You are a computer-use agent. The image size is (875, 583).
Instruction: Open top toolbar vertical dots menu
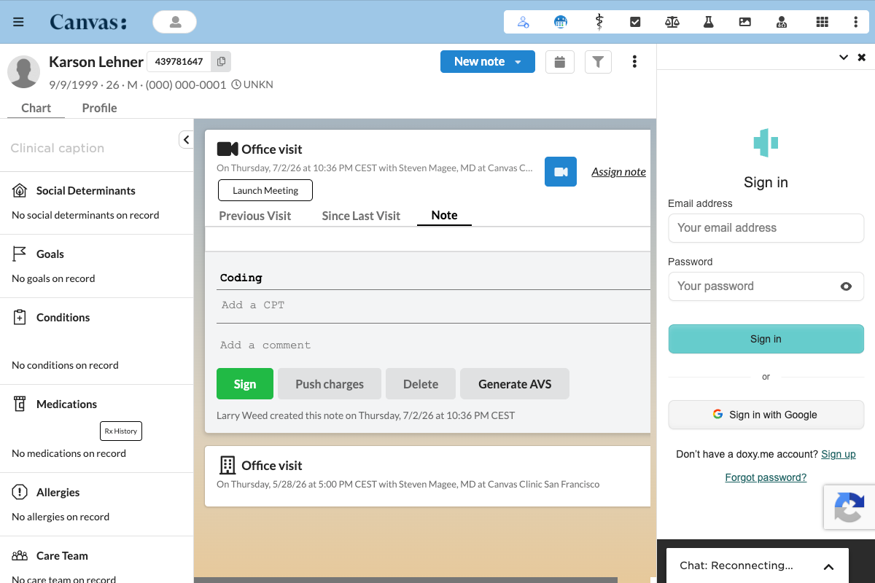coord(856,22)
